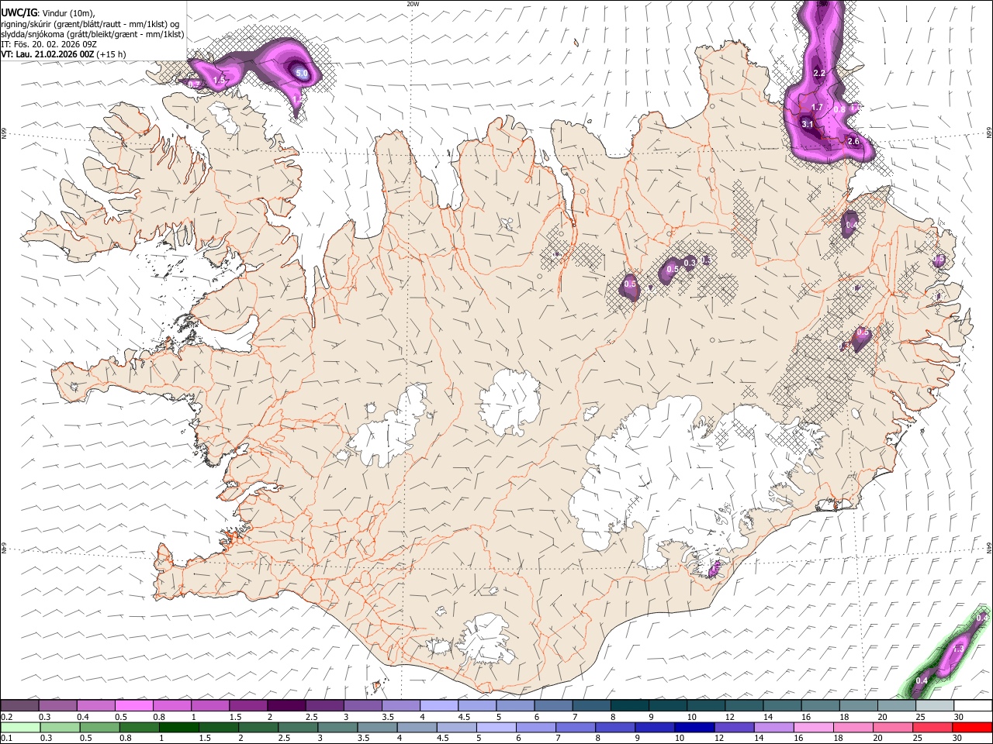Click the grey-teal swatch labeled 16 in the upper legend row

[x=820, y=706]
